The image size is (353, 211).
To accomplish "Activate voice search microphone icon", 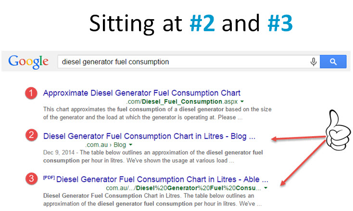I will (x=314, y=62).
